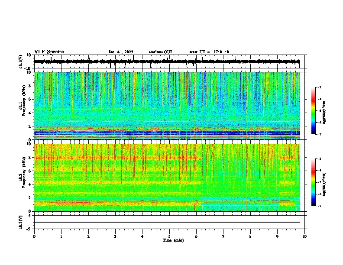Click the "4" tick on time axis
This screenshot has width=343, height=265.
coord(142,236)
